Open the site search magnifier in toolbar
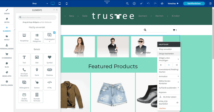 pos(127,4)
